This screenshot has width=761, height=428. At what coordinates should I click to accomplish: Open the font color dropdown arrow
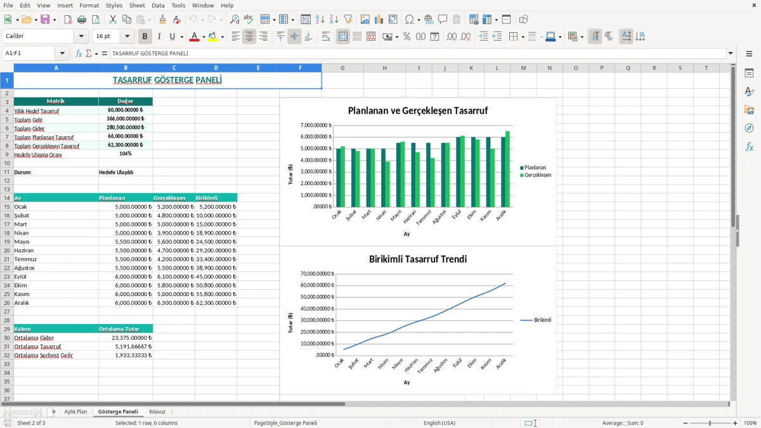pyautogui.click(x=204, y=37)
